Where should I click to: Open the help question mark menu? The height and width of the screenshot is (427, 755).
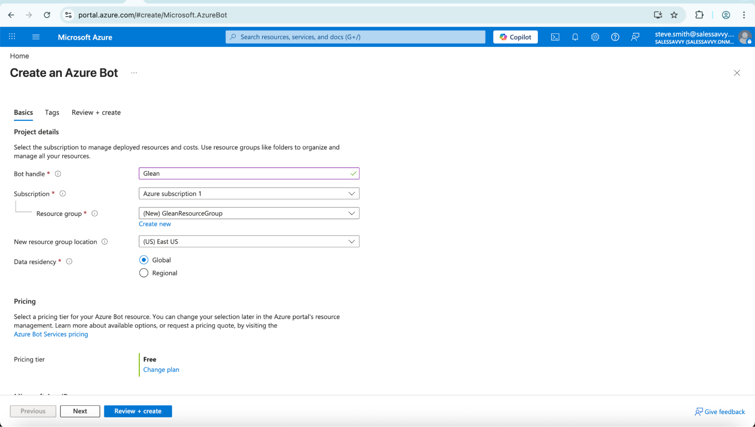coord(615,37)
